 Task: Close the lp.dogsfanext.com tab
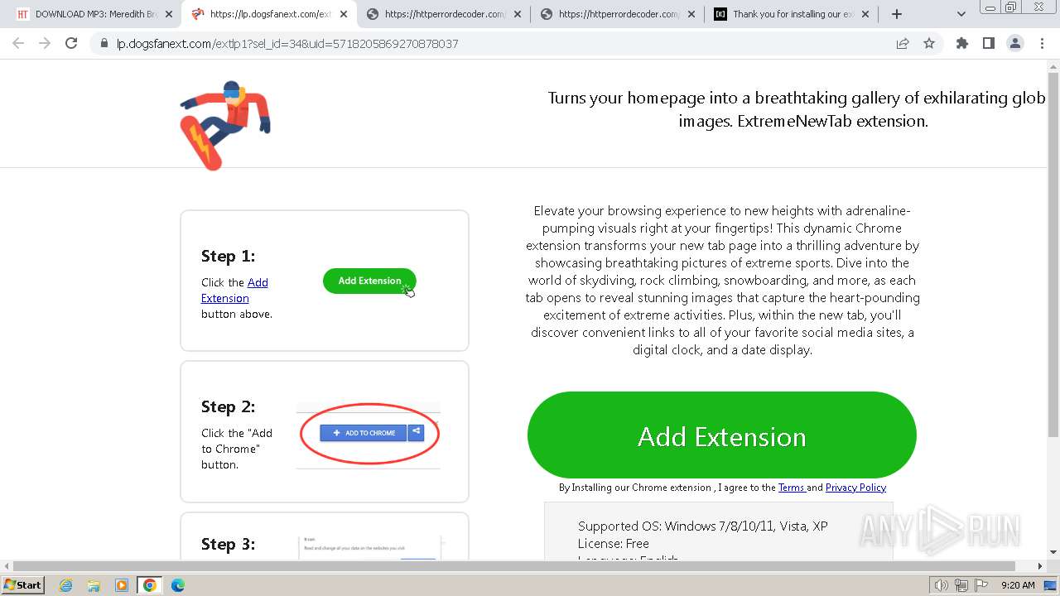[343, 14]
